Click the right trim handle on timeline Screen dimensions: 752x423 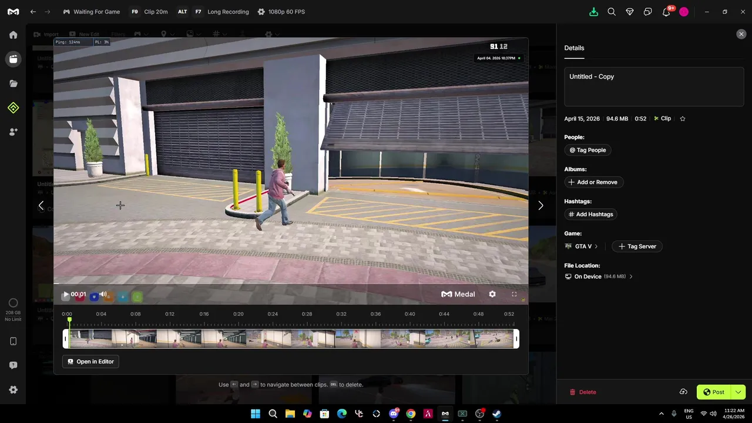point(516,339)
